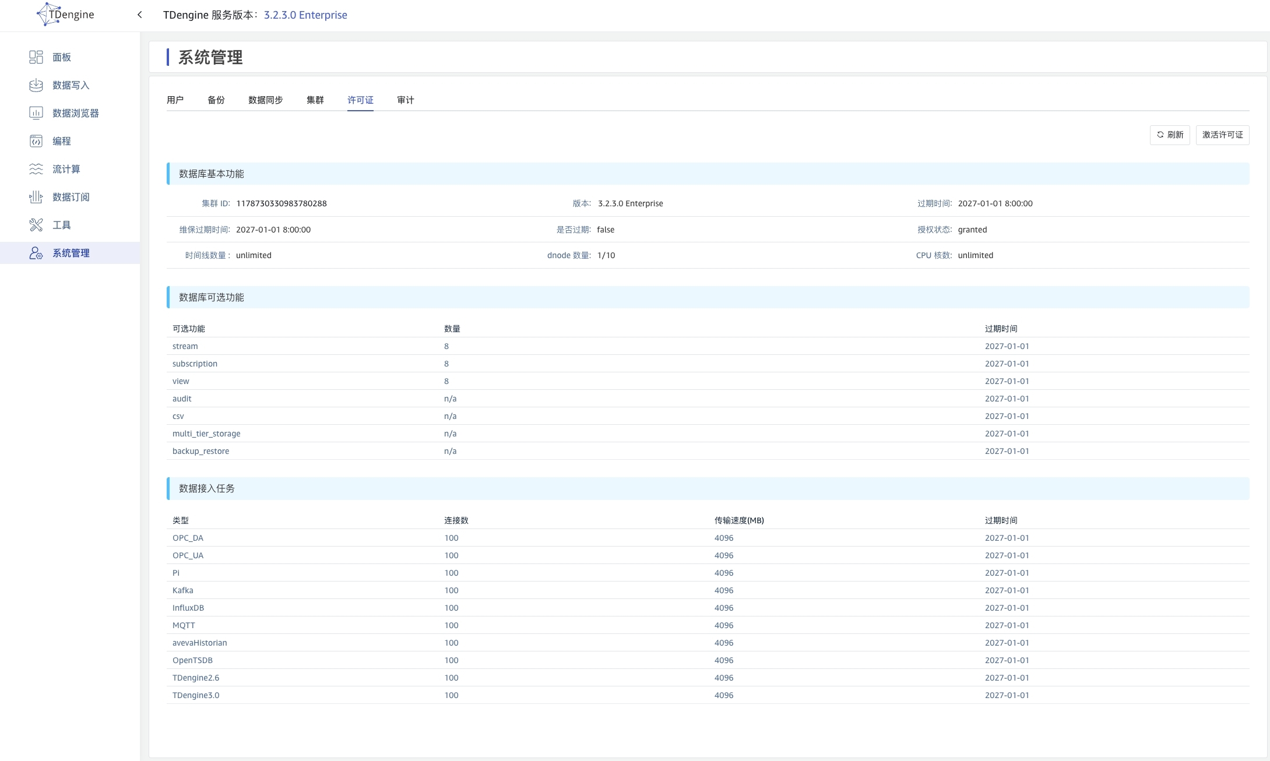Image resolution: width=1270 pixels, height=761 pixels.
Task: Click the 面板 dashboard icon in sidebar
Action: (x=36, y=57)
